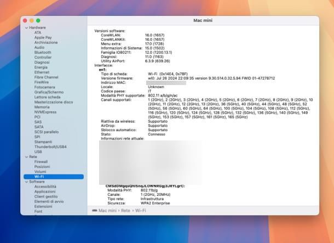The width and height of the screenshot is (334, 243).
Task: Open Estensioni under Software
Action: (43, 206)
